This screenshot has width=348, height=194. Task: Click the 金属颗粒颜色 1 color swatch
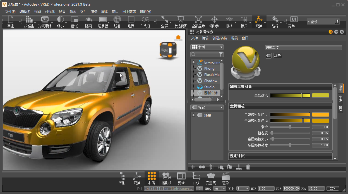(x=320, y=115)
